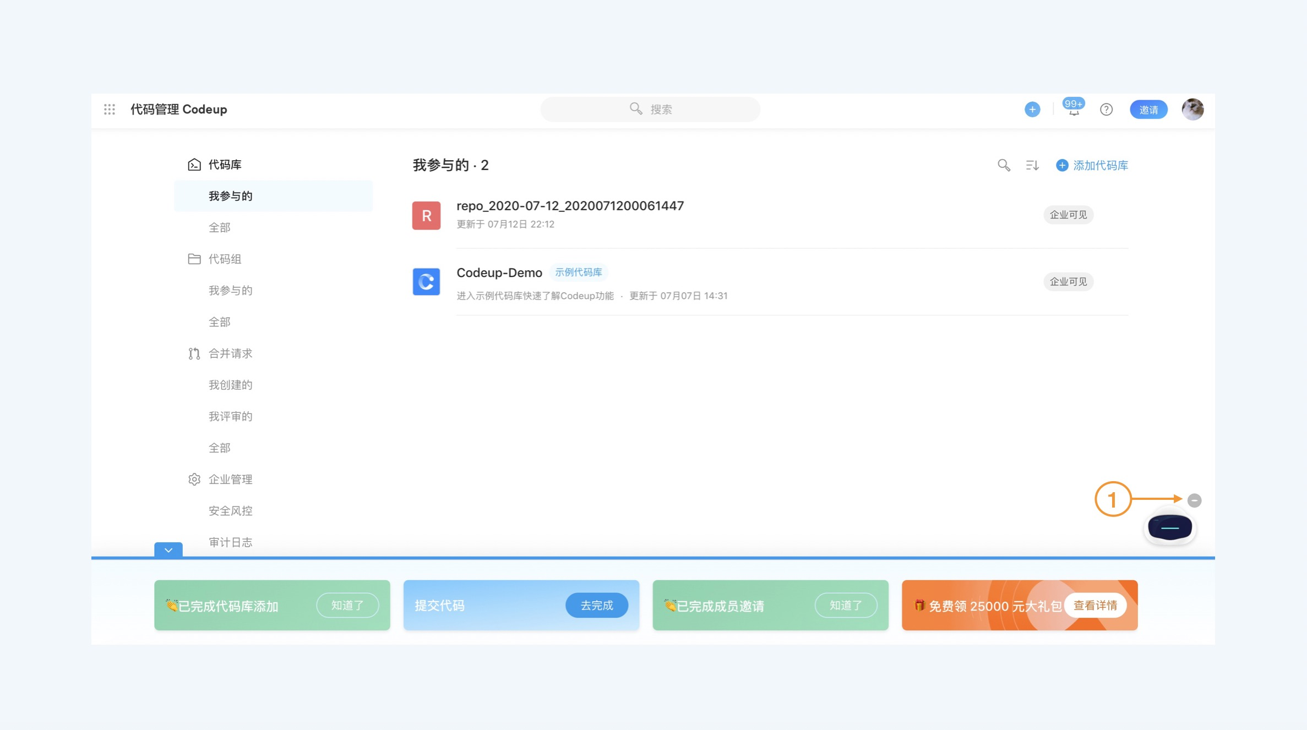
Task: Open repo_2020-07-12_2020071200061447 repository
Action: click(x=570, y=205)
